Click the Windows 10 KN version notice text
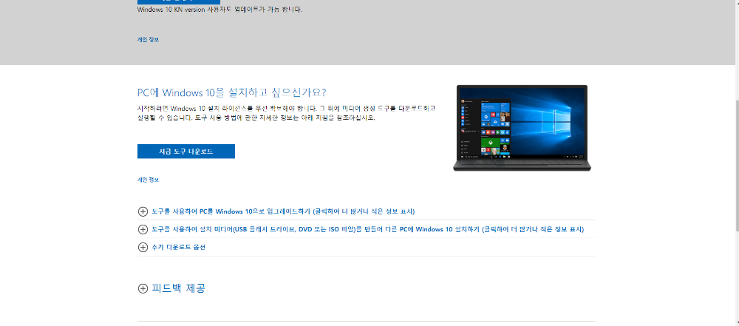739x326 pixels. tap(219, 10)
